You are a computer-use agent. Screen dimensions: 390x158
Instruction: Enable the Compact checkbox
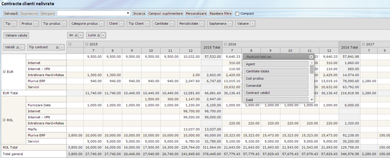click(237, 14)
